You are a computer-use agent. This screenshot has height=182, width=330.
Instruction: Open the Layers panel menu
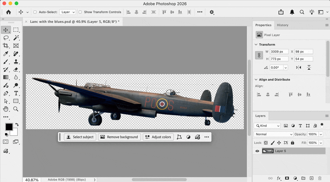coord(327,116)
